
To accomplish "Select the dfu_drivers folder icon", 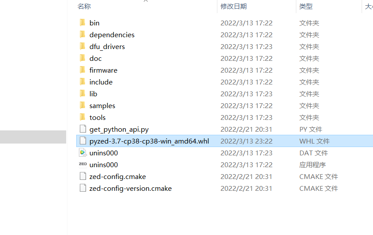I will coord(82,46).
